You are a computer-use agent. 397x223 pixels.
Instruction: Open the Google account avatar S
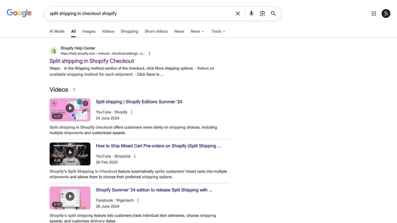pyautogui.click(x=386, y=13)
